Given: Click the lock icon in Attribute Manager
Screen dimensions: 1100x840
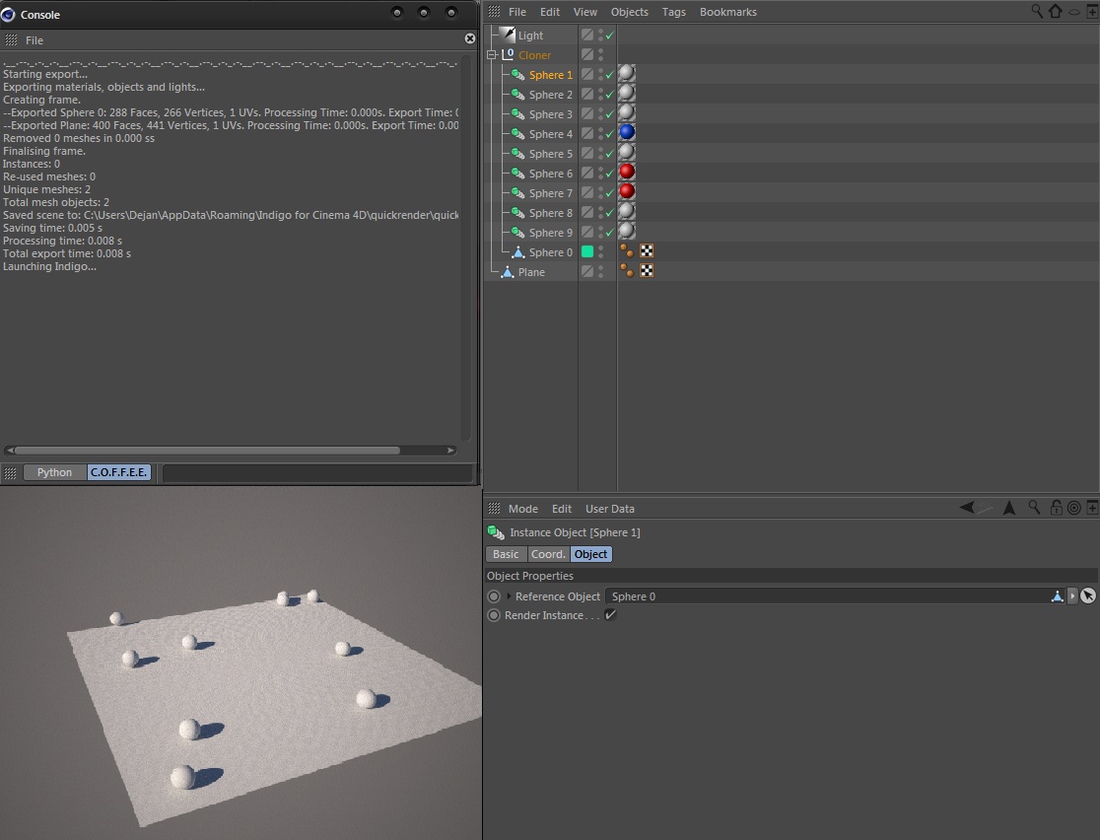Looking at the screenshot, I should click(x=1056, y=508).
